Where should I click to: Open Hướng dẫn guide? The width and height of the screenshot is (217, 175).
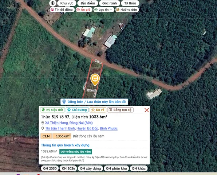point(127,10)
